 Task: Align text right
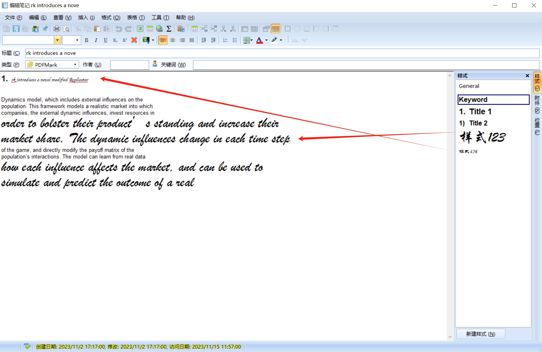coord(182,40)
